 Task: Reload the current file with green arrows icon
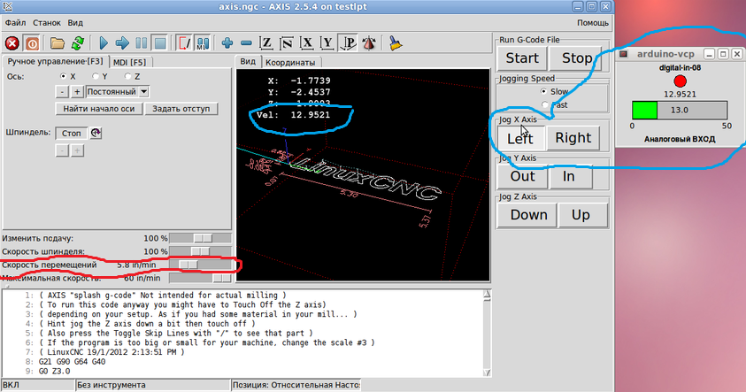pos(78,43)
